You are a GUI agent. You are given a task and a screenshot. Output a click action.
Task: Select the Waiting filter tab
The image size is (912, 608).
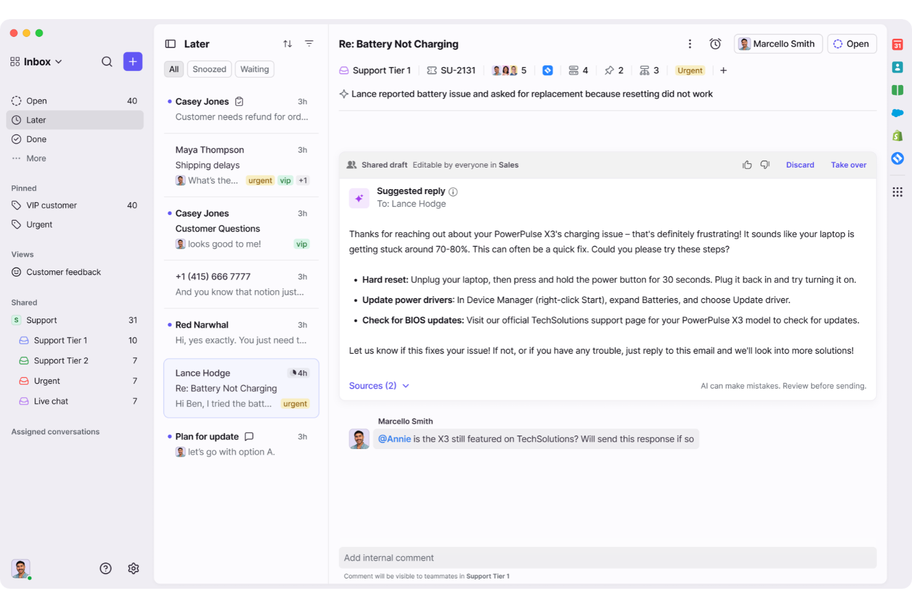pos(254,69)
